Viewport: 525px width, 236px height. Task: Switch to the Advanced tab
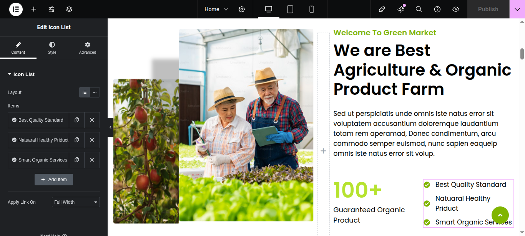point(88,48)
